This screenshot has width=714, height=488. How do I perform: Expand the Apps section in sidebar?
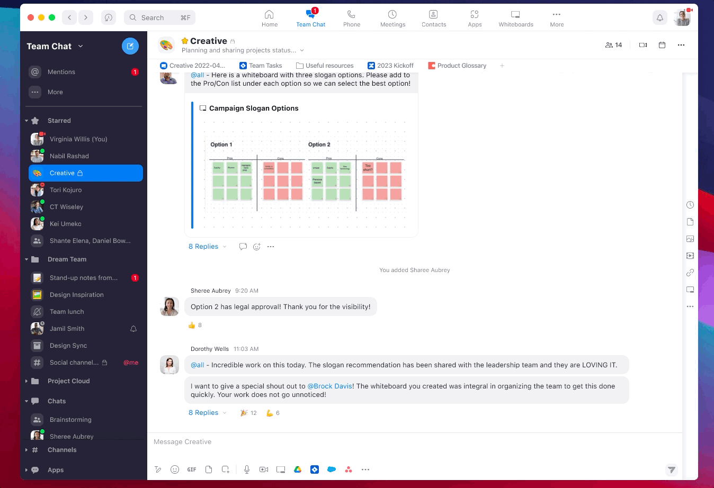tap(26, 470)
